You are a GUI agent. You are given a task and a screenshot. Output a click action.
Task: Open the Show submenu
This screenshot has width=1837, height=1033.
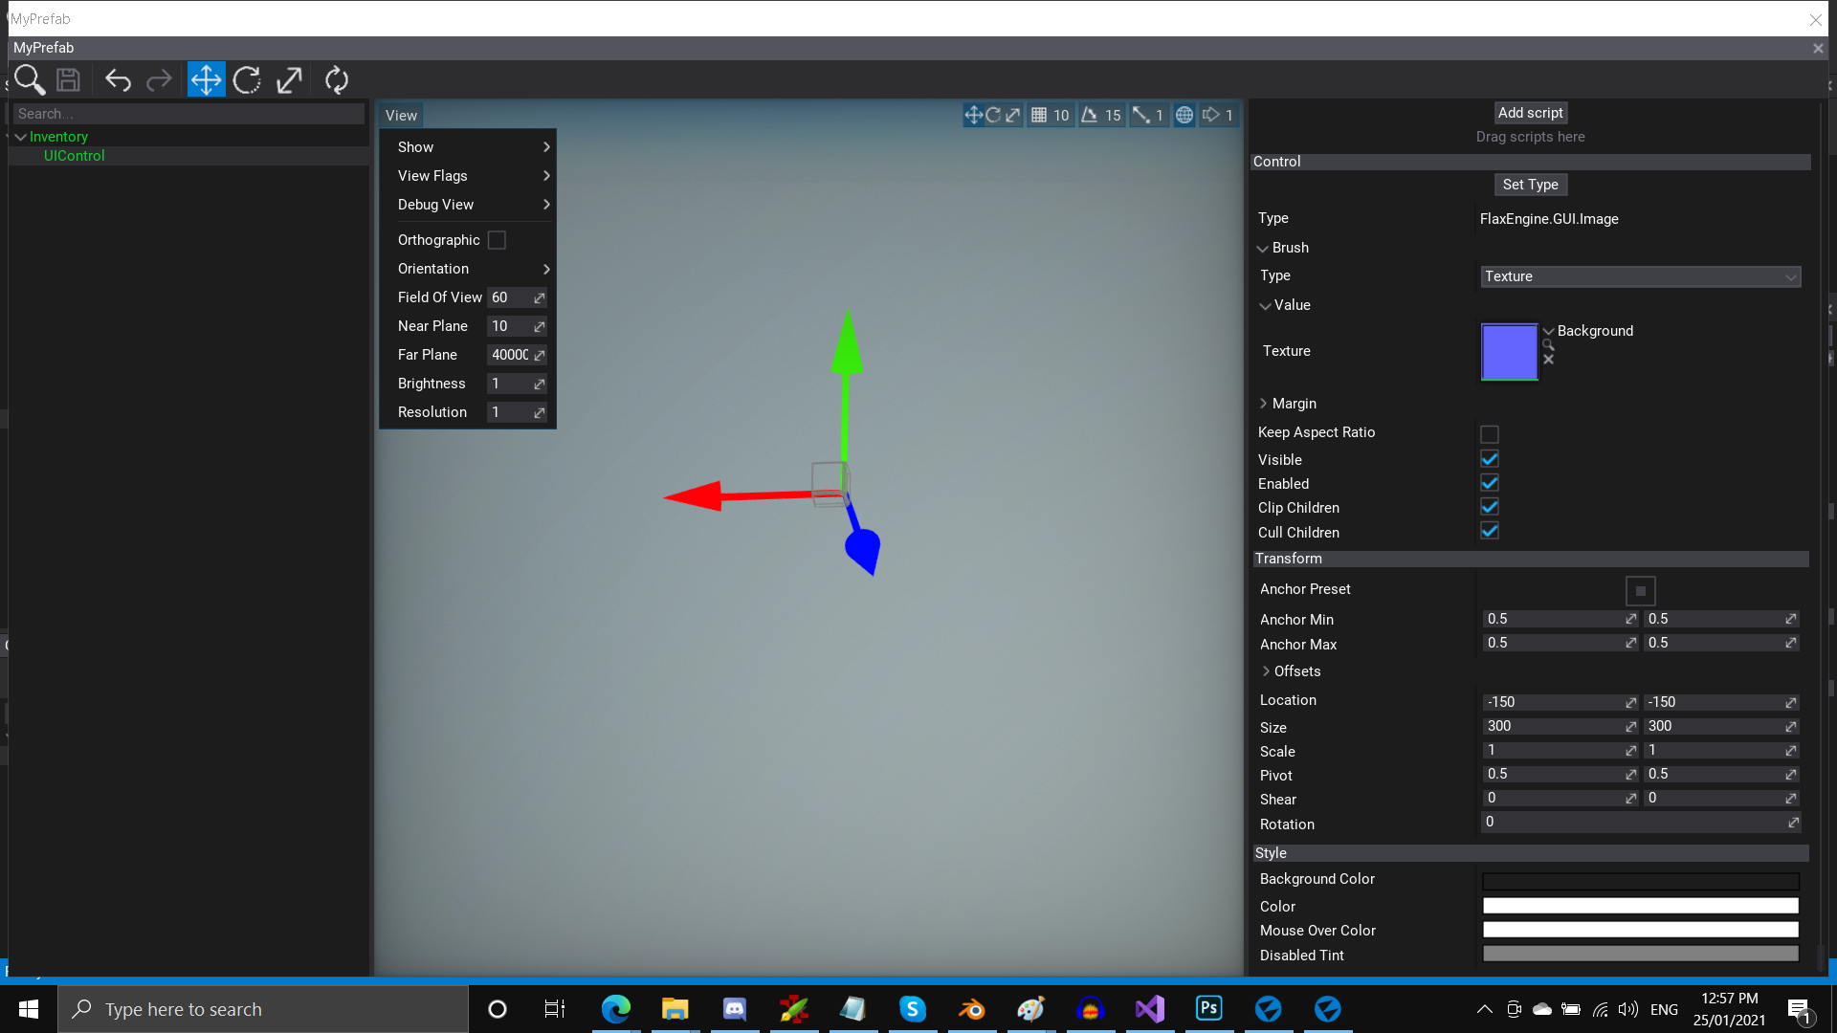[x=416, y=146]
